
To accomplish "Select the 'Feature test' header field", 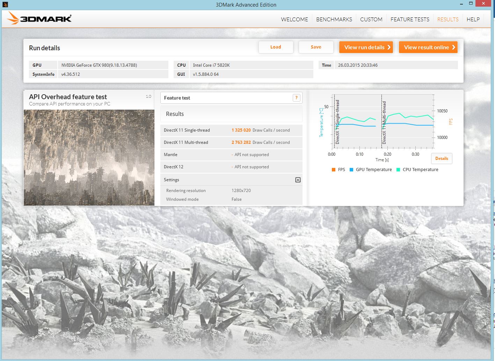I will pyautogui.click(x=231, y=98).
